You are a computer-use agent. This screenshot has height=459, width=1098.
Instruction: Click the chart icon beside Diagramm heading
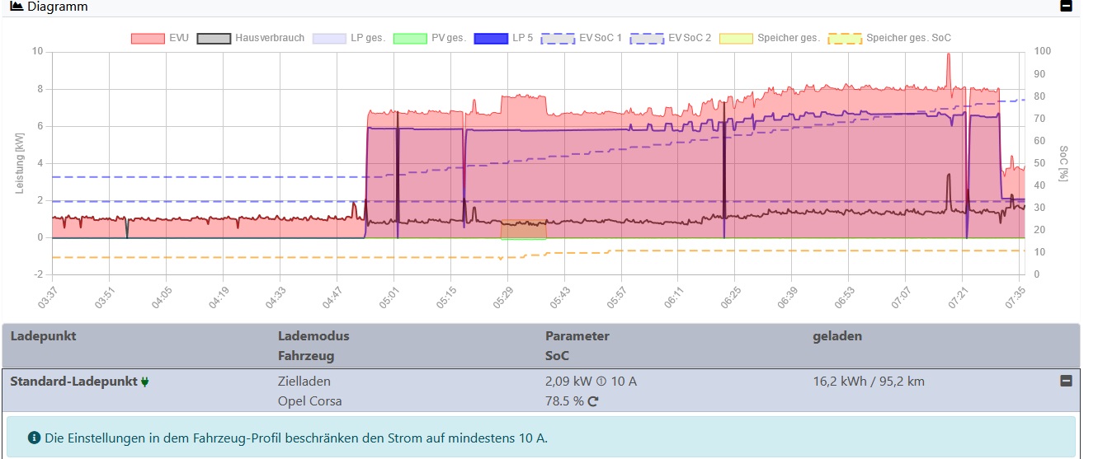pos(16,6)
